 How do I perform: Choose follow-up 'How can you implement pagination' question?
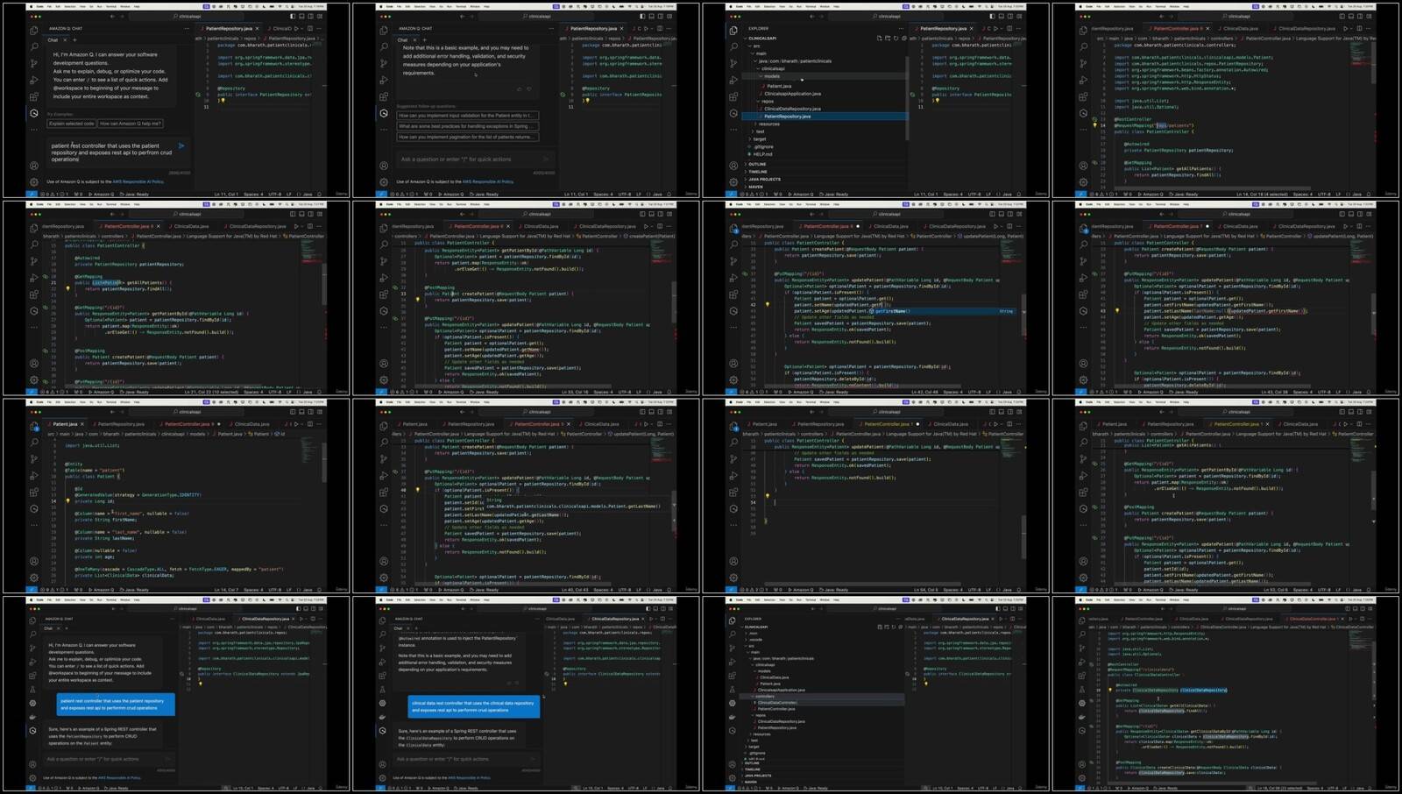tap(468, 137)
